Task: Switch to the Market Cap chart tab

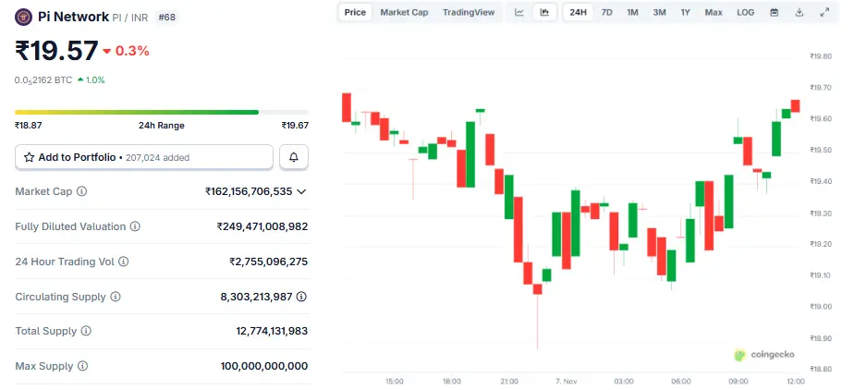Action: pos(404,13)
